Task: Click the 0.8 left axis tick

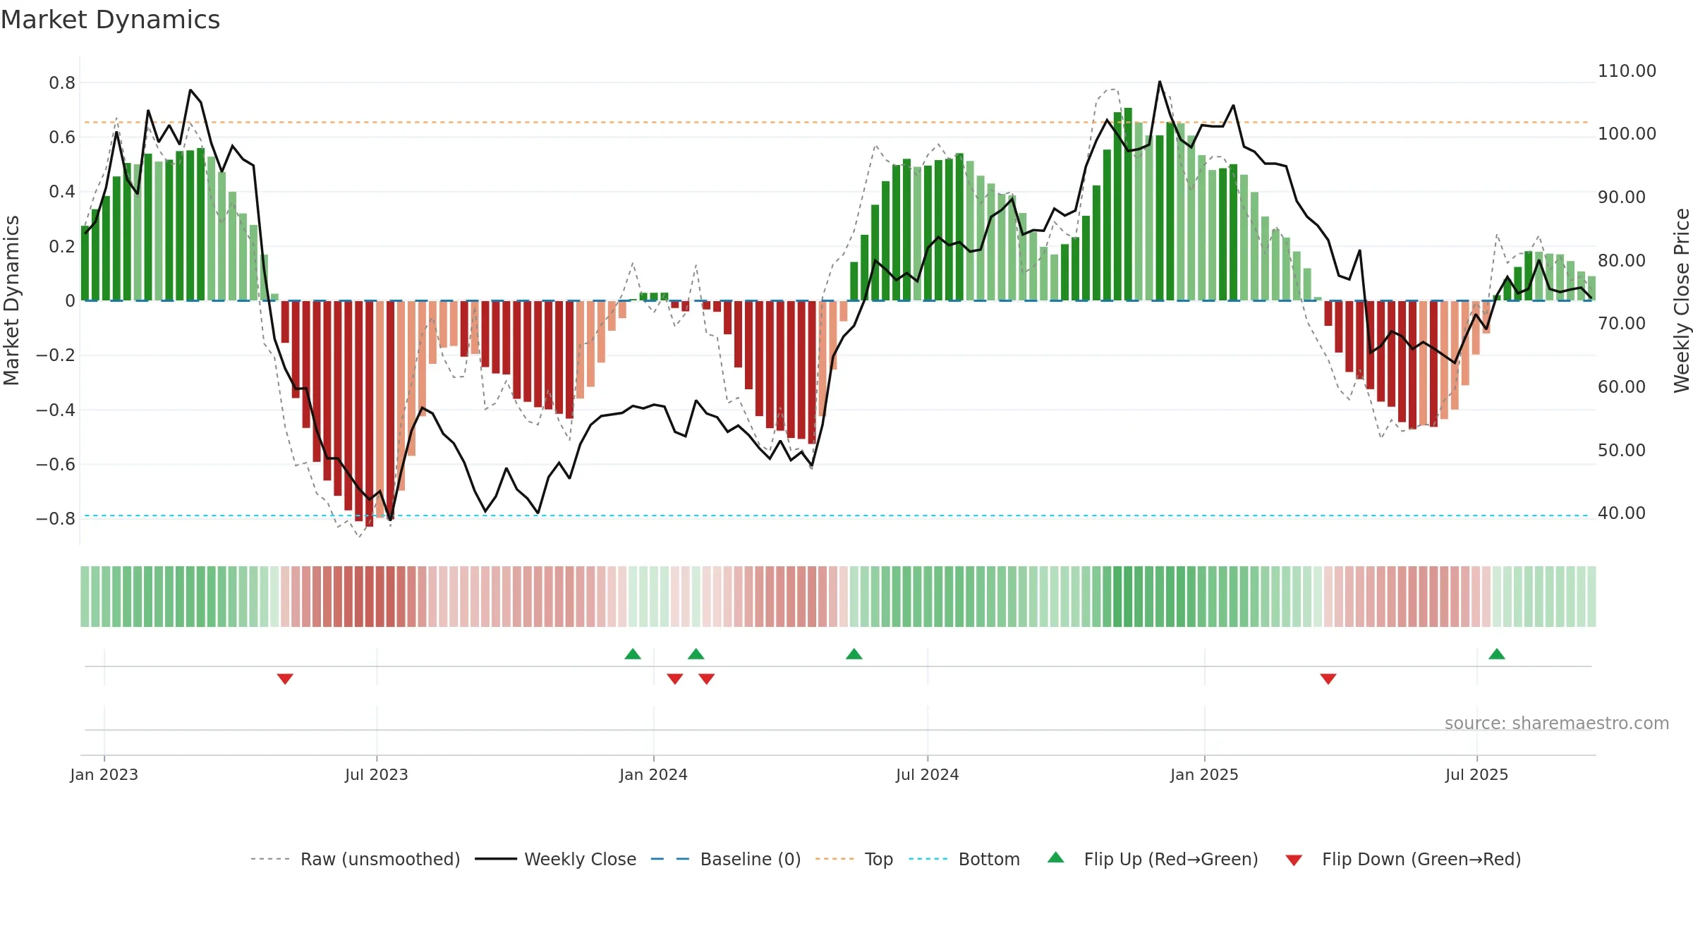Action: tap(62, 83)
